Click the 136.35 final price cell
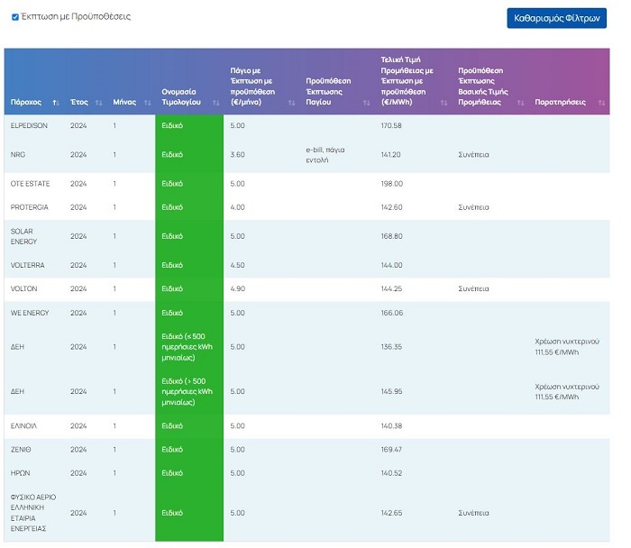The image size is (631, 548). (391, 346)
